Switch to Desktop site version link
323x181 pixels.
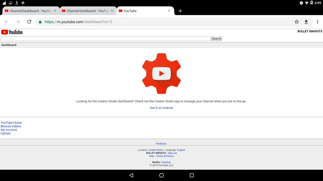click(x=166, y=162)
